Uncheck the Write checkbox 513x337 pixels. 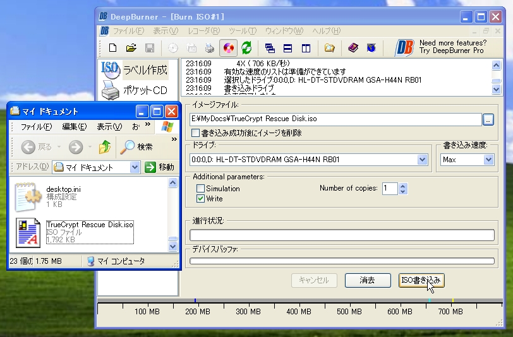coord(200,198)
